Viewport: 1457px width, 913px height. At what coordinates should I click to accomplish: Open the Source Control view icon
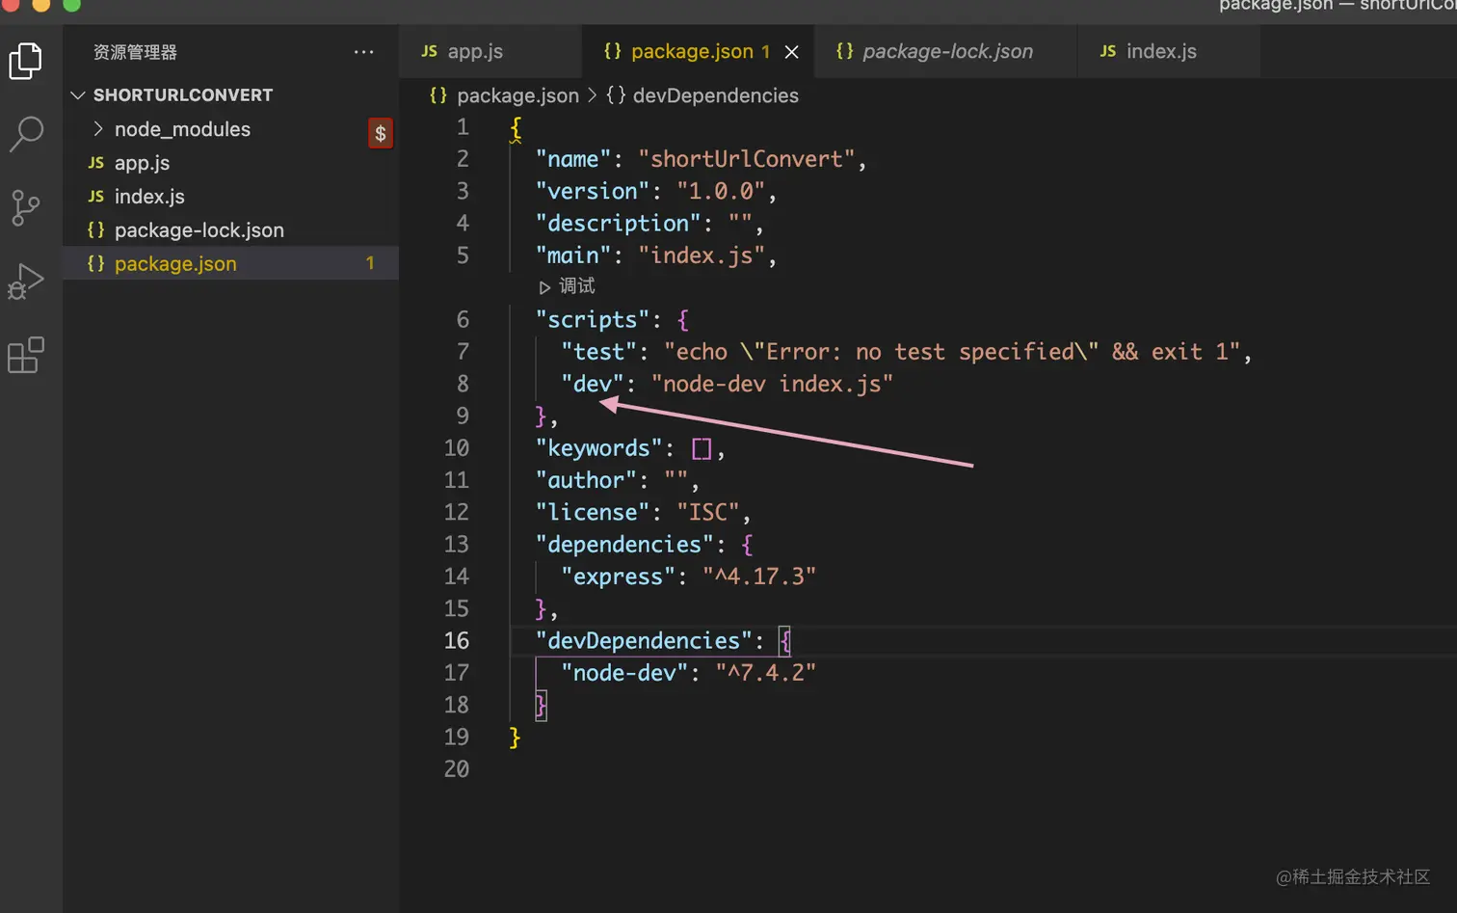click(x=26, y=207)
